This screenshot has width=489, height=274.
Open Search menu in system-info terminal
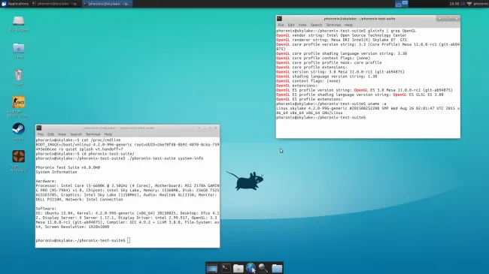tap(76, 134)
